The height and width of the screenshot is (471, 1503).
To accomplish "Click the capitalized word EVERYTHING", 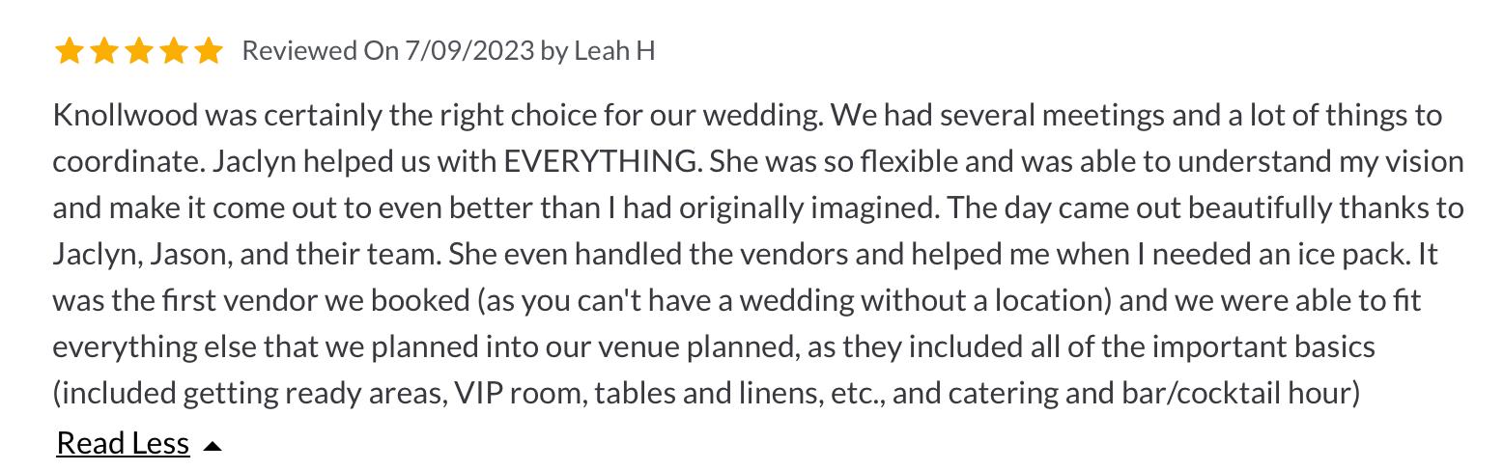I will (602, 162).
